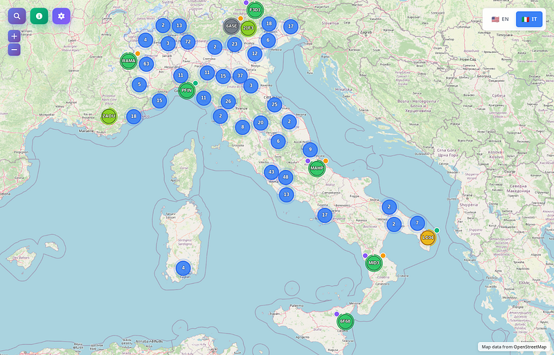Select the gray 6A5E station marker

point(231,26)
